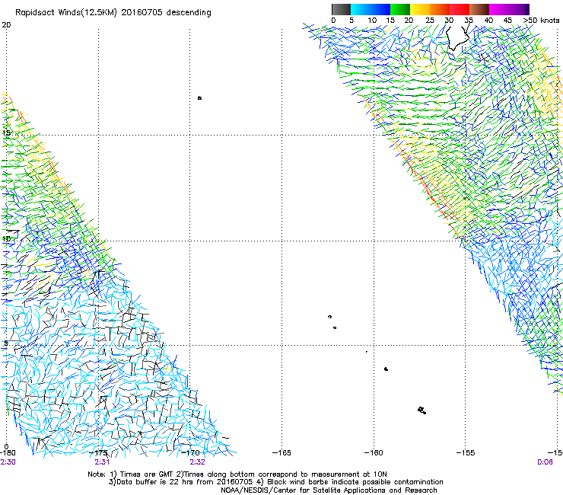Click the longitude label '-155'
The height and width of the screenshot is (495, 563).
466,452
